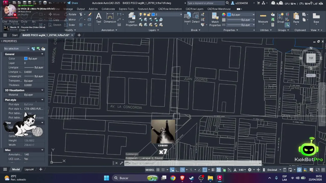The image size is (326, 183).
Task: Select the Mirror tool
Action: [x=70, y=20]
